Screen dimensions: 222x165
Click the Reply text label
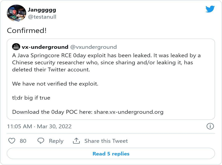(x=56, y=141)
